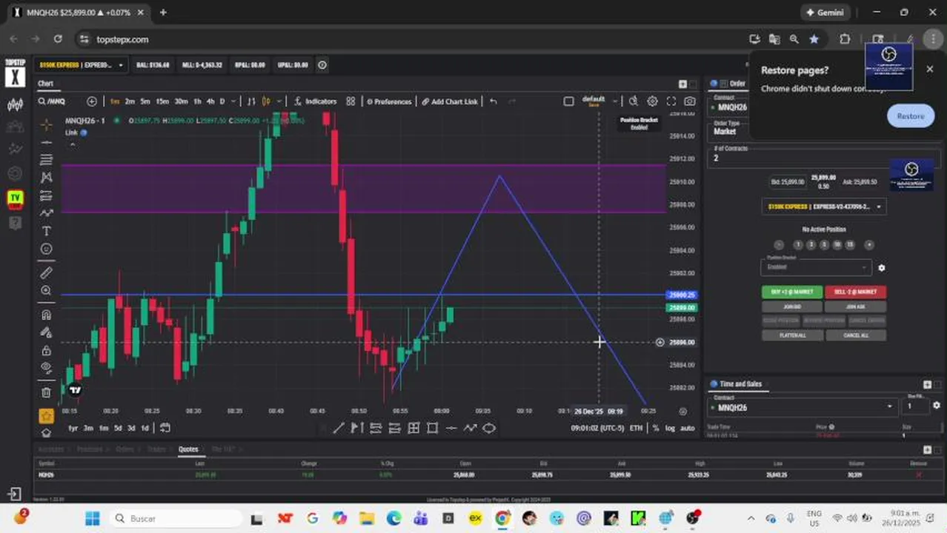Open the ruler measure tool
The image size is (947, 533).
tap(46, 272)
